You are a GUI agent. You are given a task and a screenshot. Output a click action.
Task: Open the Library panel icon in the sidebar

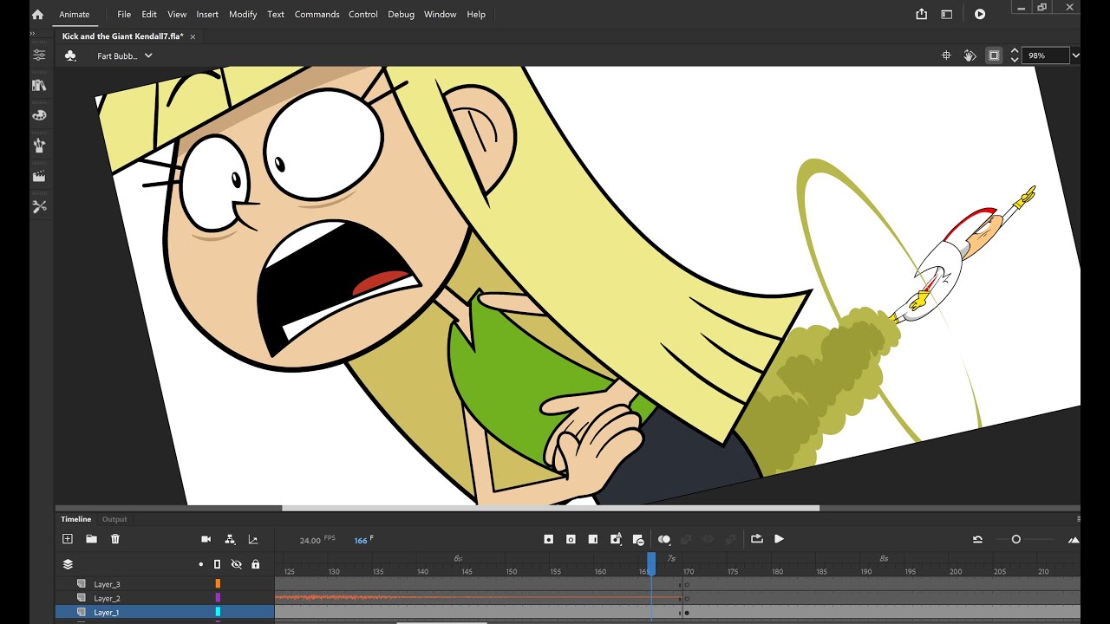(39, 85)
